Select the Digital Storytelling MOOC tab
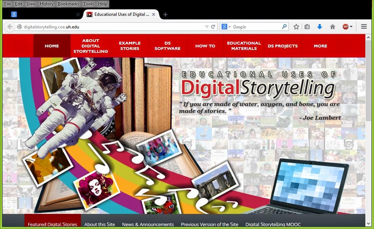This screenshot has width=374, height=229. 273,224
